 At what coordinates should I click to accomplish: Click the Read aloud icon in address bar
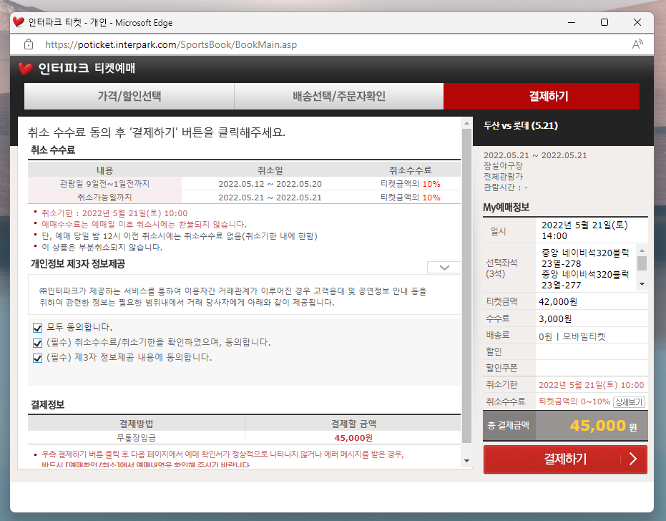coord(637,44)
